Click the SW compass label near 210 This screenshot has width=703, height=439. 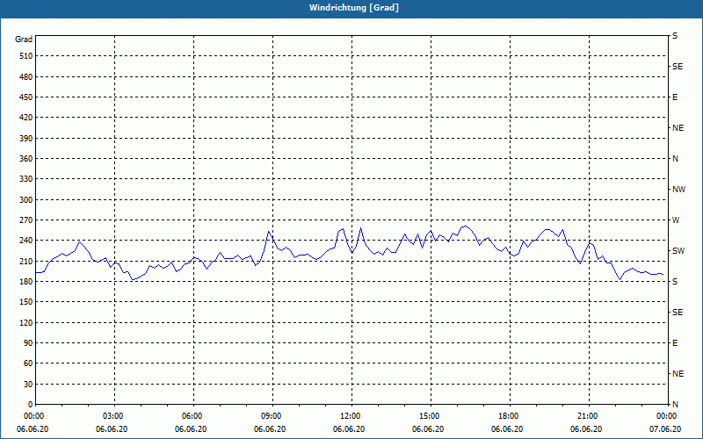(x=678, y=251)
